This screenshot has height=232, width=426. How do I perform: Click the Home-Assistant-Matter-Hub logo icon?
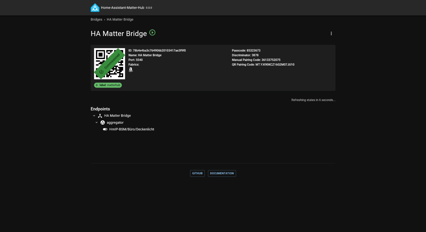pyautogui.click(x=95, y=8)
